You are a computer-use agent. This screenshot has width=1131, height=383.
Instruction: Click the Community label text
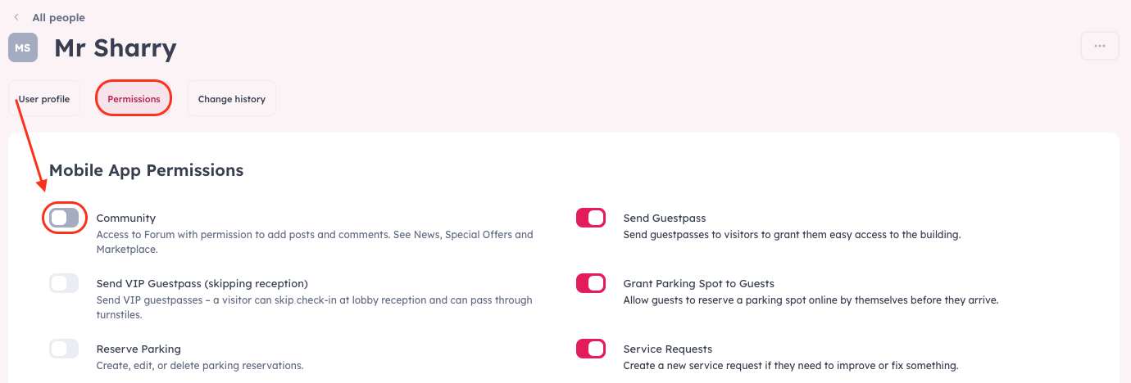pos(126,219)
